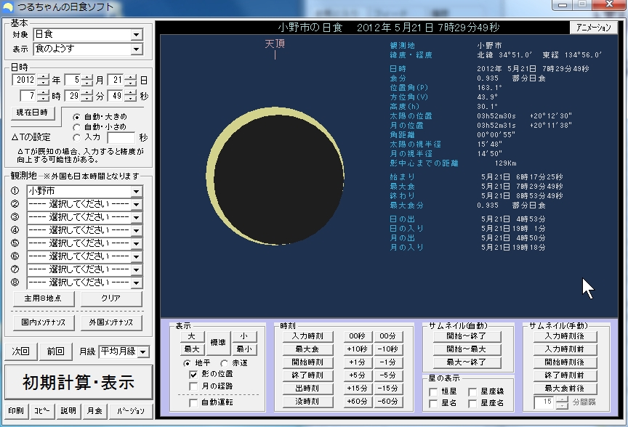Open observation site dropdown ③
This screenshot has width=628, height=427.
(x=136, y=217)
